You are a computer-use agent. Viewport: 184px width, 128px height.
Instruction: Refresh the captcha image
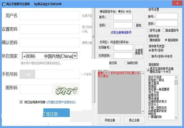[67, 90]
